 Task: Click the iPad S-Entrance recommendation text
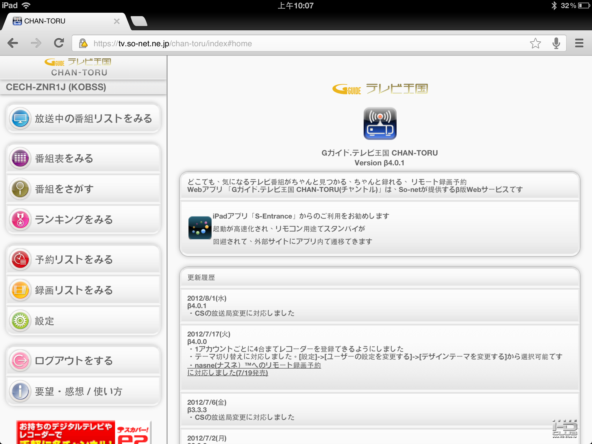coord(301,229)
